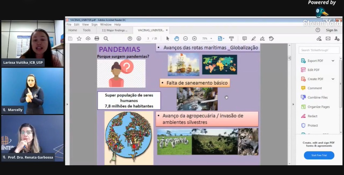Expand the Export PDF options
This screenshot has width=344, height=175.
(x=333, y=61)
